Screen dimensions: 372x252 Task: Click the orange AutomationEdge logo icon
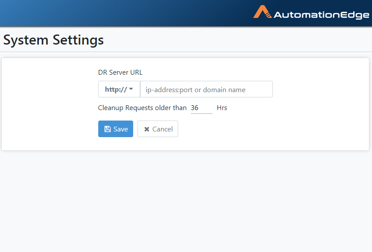click(x=262, y=12)
